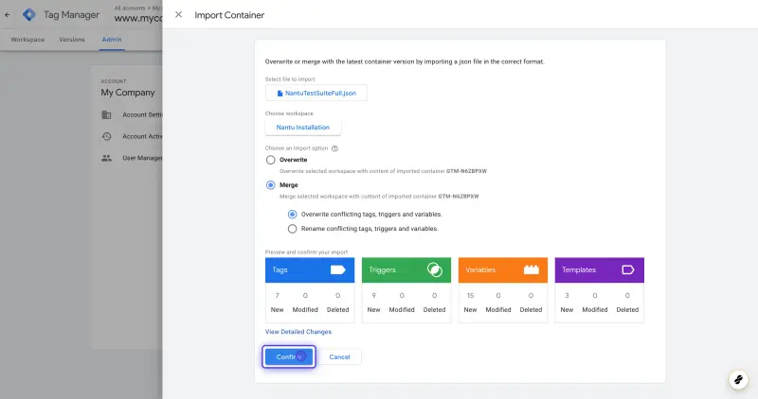Switch to the Admin tab
Viewport: 758px width, 399px height.
tap(112, 40)
